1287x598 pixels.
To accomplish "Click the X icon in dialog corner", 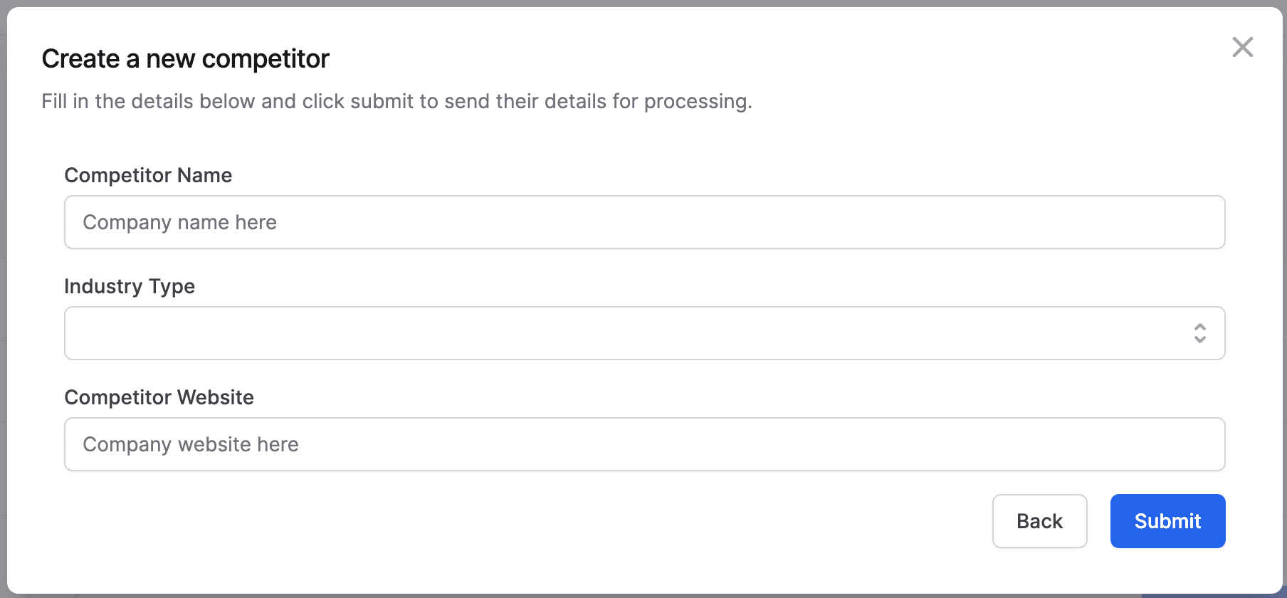I will [1242, 47].
